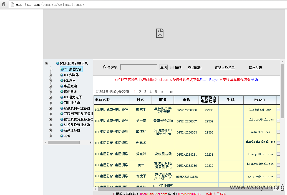
Task: Check the row checkbox for 黄伟
Action: [x=278, y=165]
